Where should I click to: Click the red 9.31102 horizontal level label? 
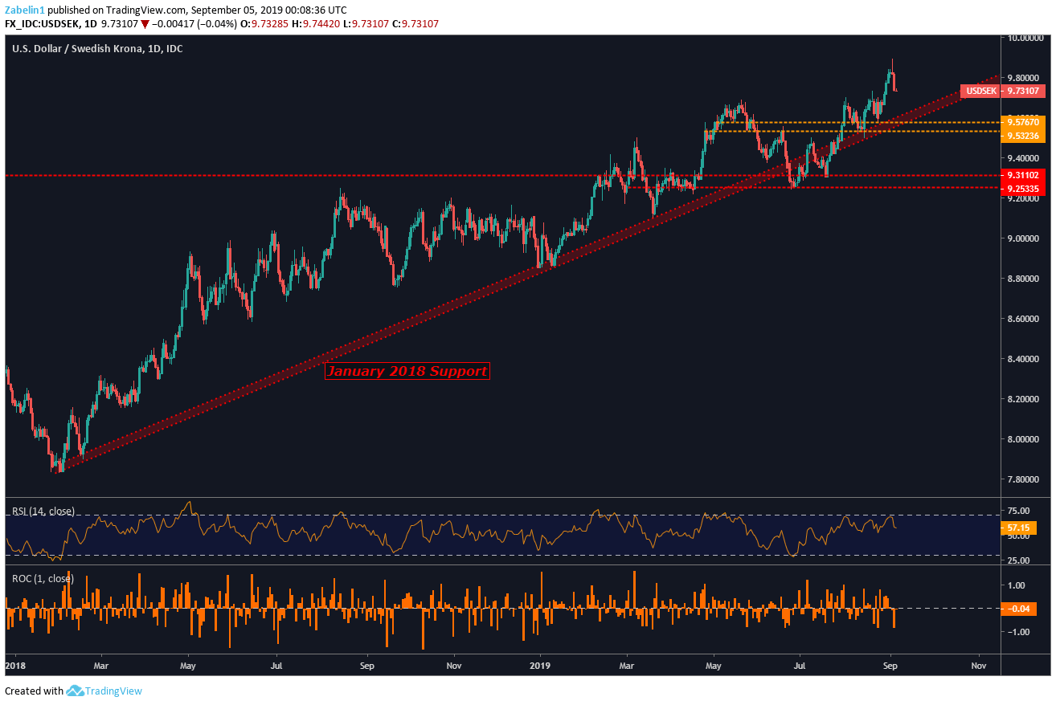(x=1023, y=175)
